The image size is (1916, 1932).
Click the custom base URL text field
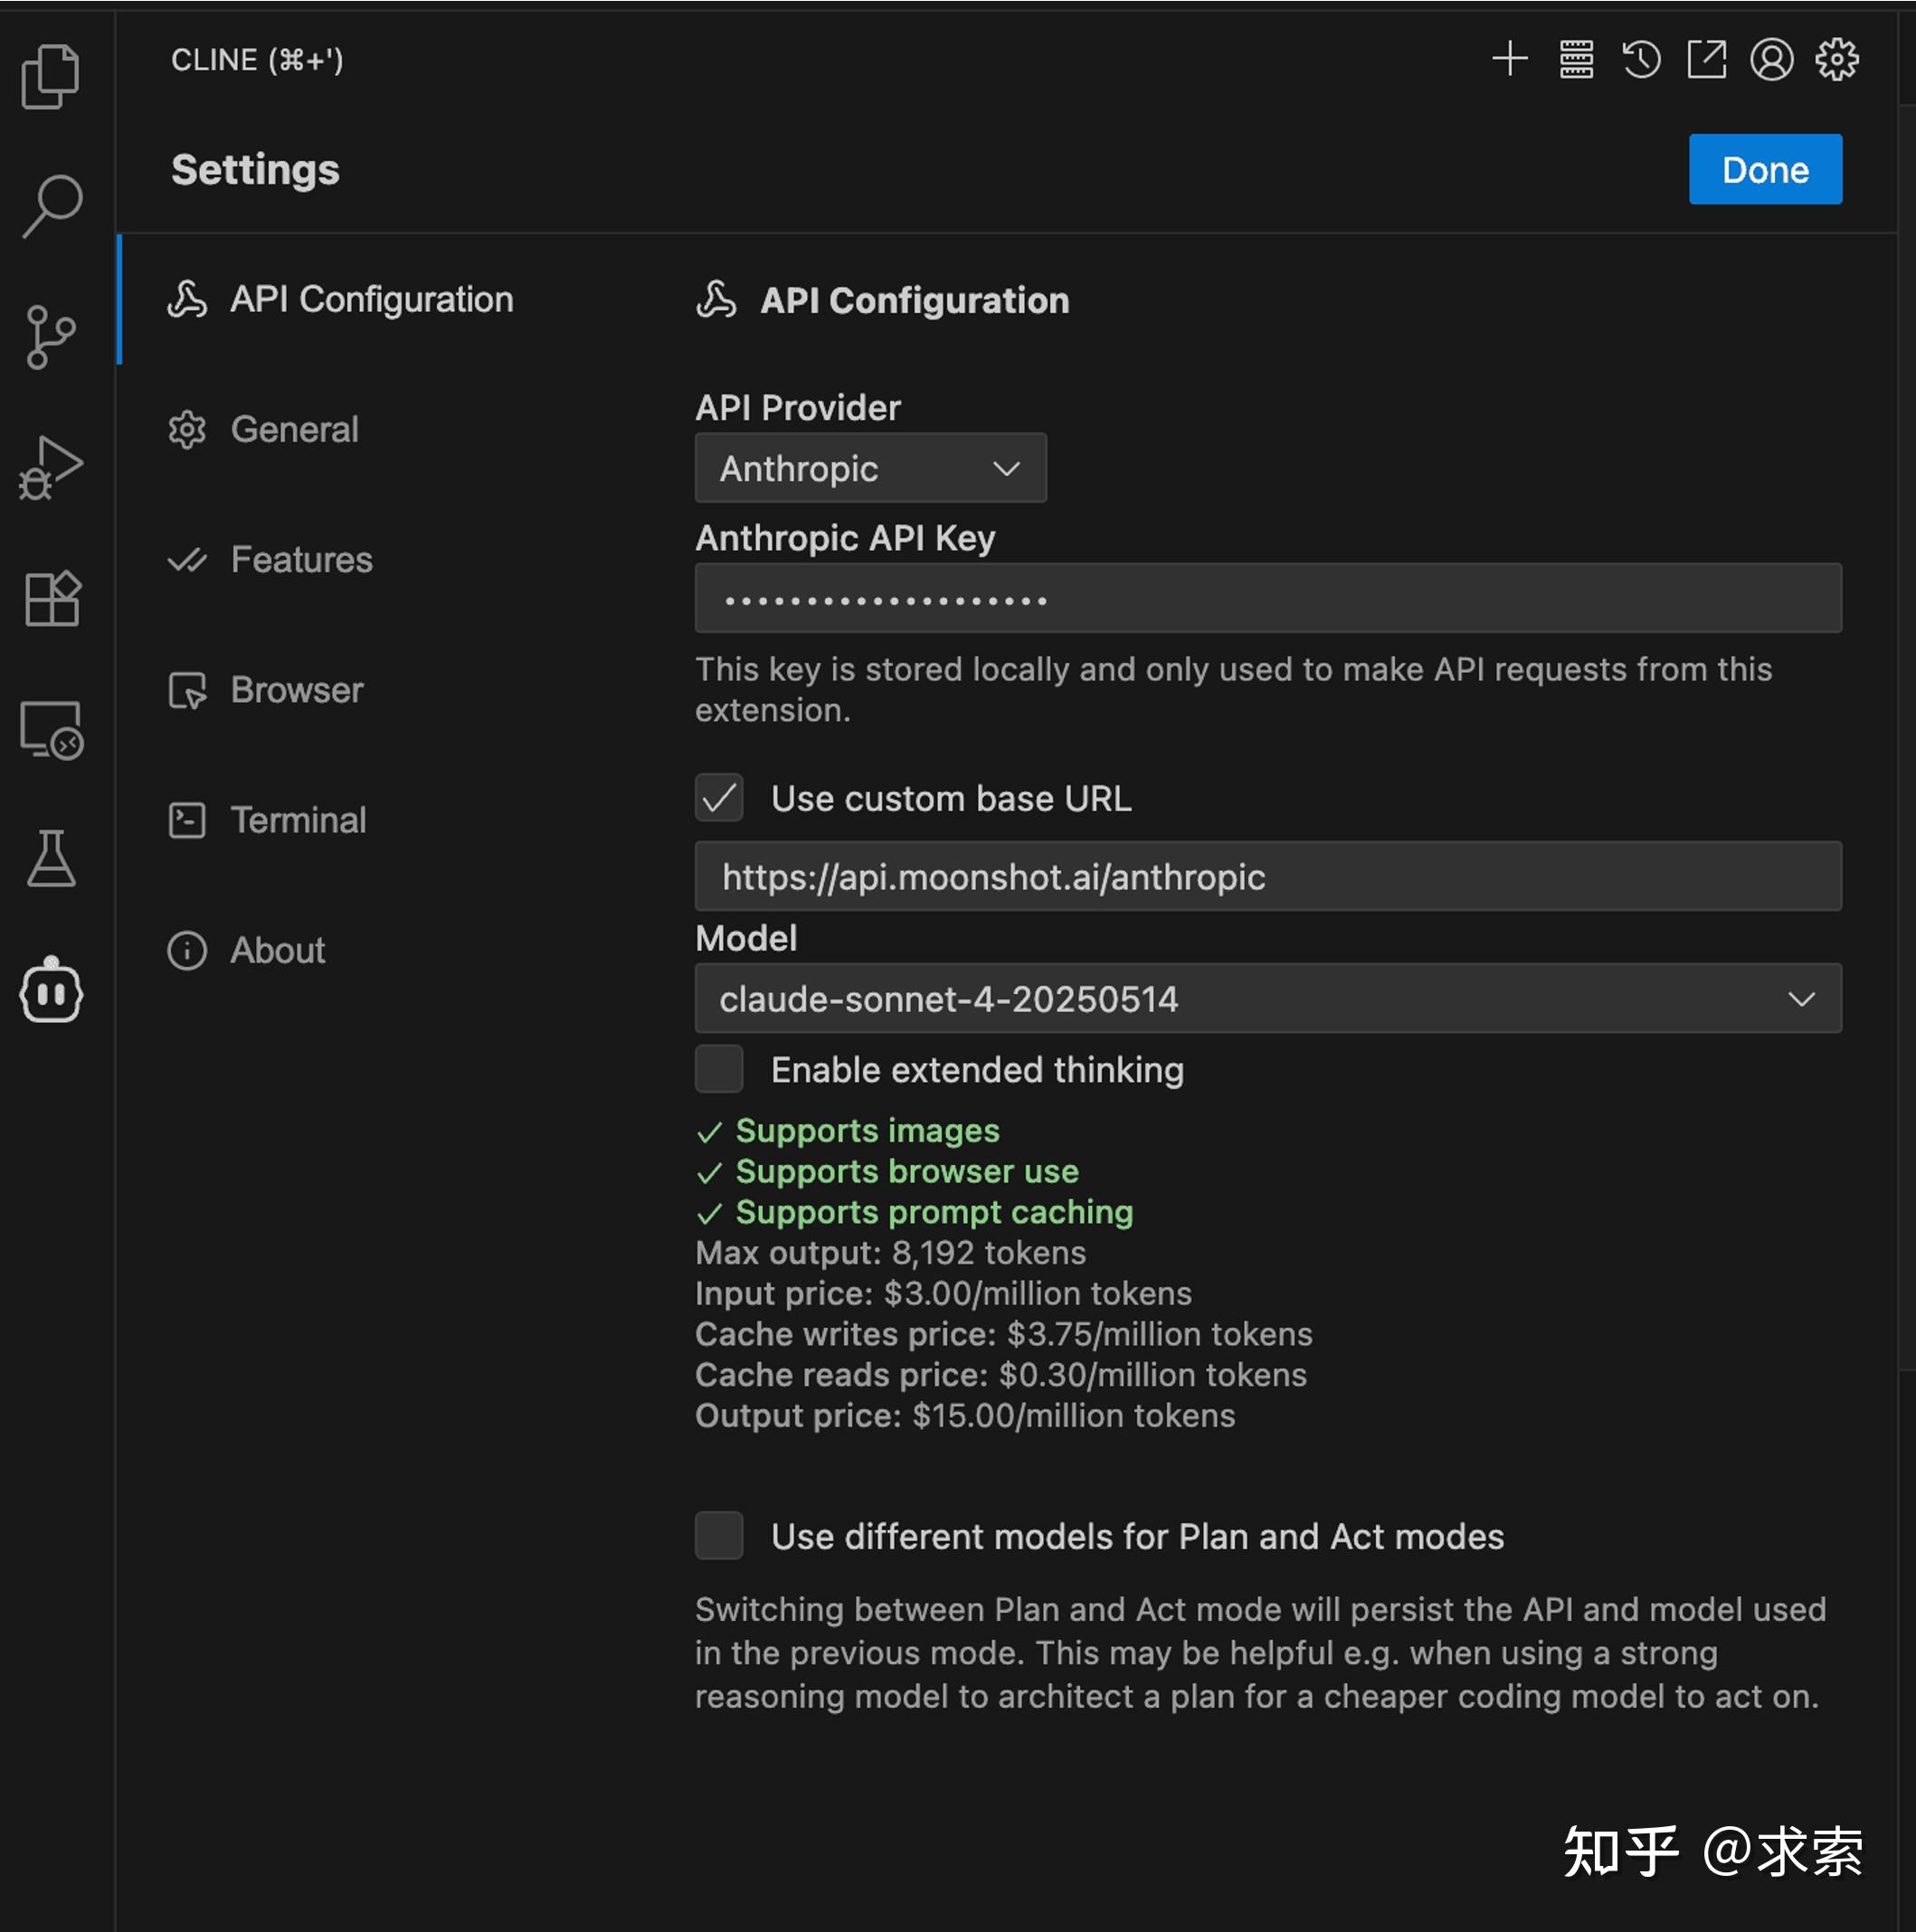coord(1267,876)
